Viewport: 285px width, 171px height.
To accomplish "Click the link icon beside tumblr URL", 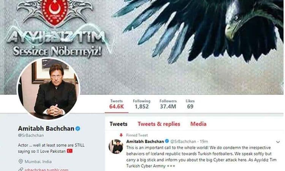I will pyautogui.click(x=21, y=169).
